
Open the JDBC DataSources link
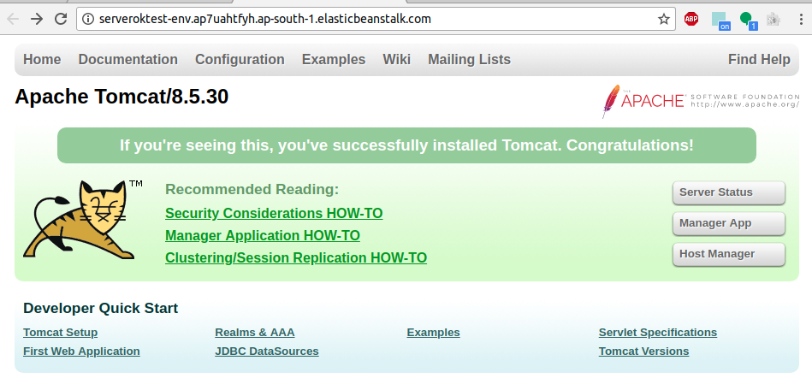point(267,352)
